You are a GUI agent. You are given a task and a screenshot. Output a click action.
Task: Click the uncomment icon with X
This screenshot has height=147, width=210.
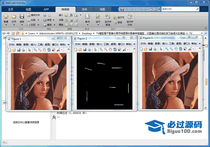(x=71, y=20)
